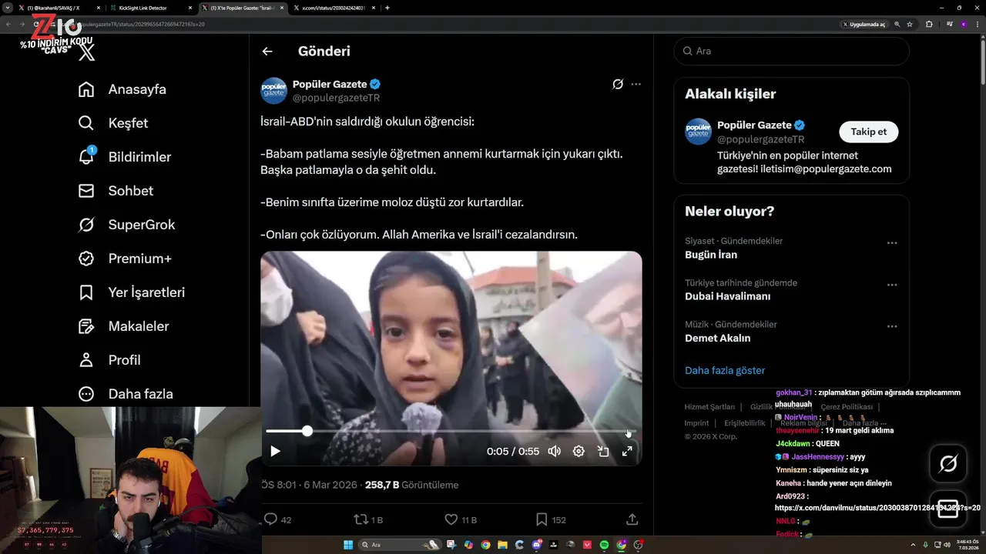This screenshot has width=986, height=554.
Task: Open Bildirimler notifications
Action: 125,157
